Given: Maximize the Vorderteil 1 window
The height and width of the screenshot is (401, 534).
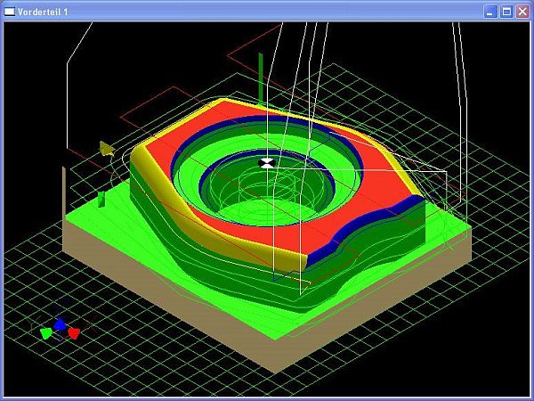Looking at the screenshot, I should click(506, 11).
